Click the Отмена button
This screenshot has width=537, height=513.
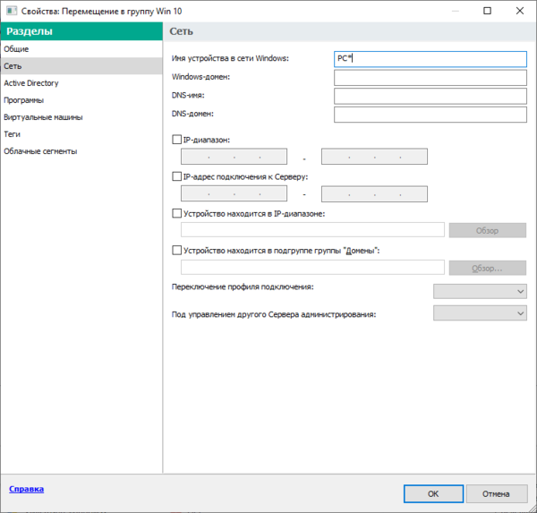(495, 493)
